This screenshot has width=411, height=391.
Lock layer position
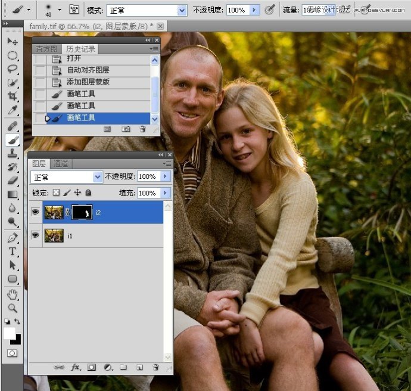77,193
